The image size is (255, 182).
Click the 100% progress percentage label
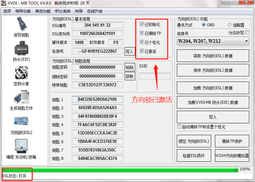245,169
